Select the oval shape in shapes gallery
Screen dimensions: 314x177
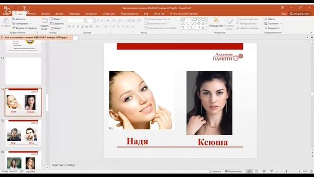point(199,20)
